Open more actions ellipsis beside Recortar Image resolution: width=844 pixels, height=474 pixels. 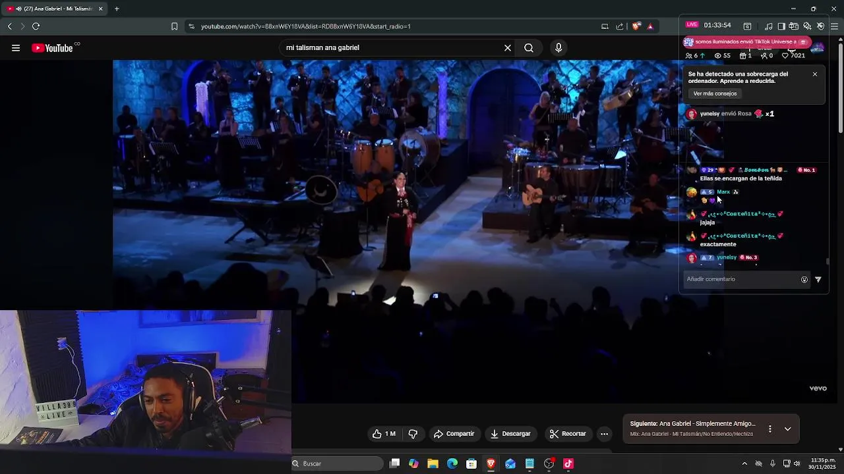(604, 434)
